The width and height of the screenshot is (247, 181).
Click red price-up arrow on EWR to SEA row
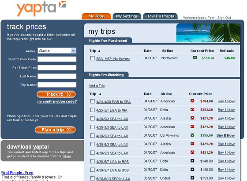192,101
